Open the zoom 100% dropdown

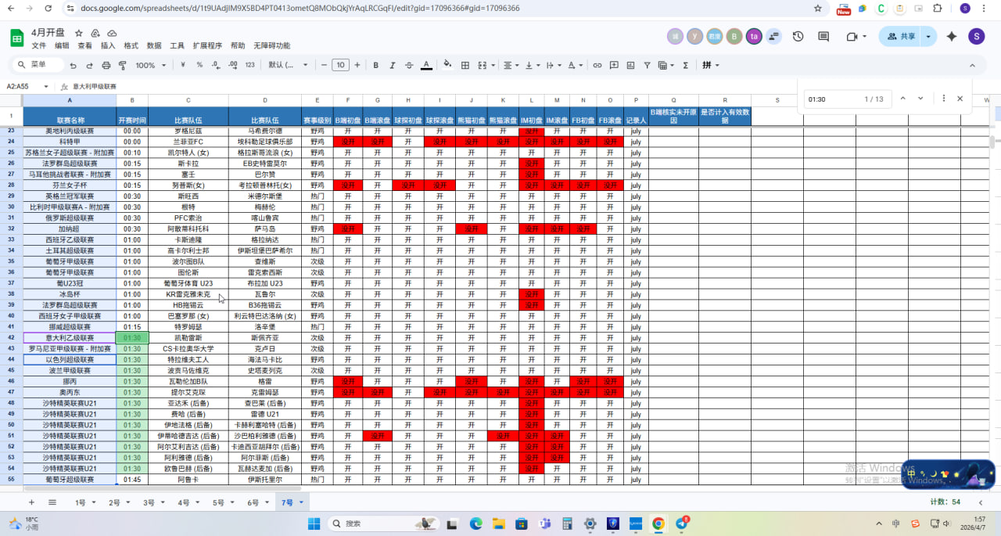coord(149,65)
